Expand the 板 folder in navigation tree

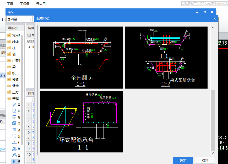9,73
